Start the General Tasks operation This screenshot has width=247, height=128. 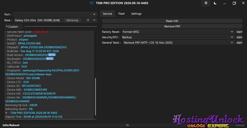pyautogui.click(x=239, y=42)
